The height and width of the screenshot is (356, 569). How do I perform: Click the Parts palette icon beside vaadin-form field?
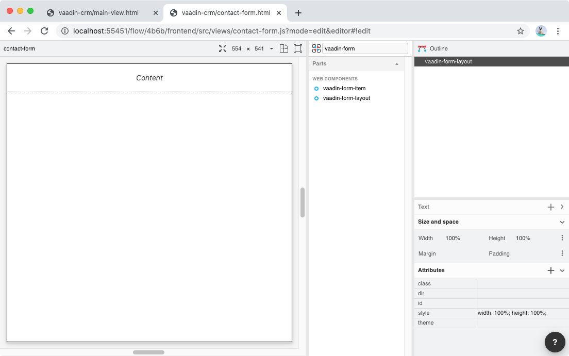[316, 48]
